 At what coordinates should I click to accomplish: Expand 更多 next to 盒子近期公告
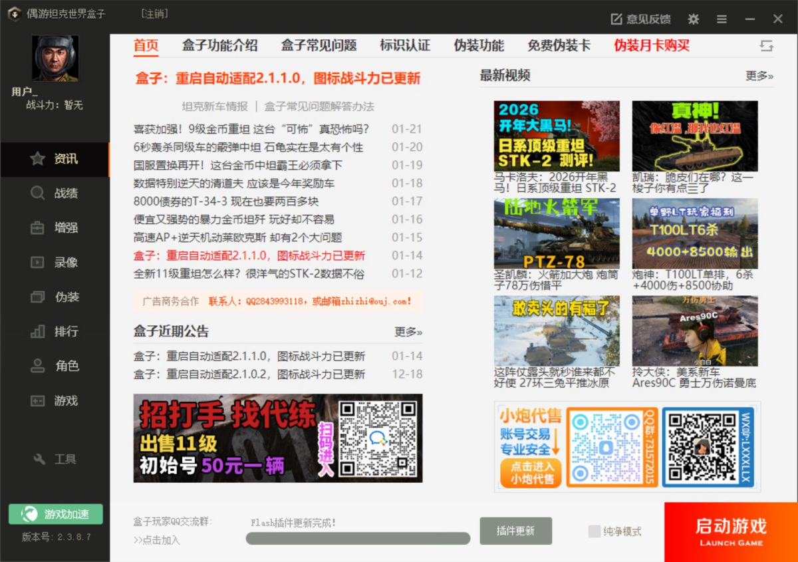408,332
